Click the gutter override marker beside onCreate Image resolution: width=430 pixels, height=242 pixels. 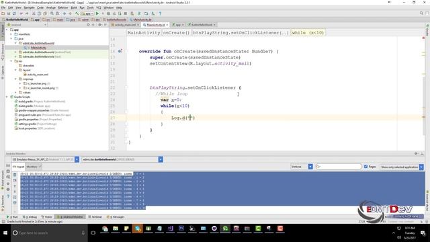pos(120,51)
